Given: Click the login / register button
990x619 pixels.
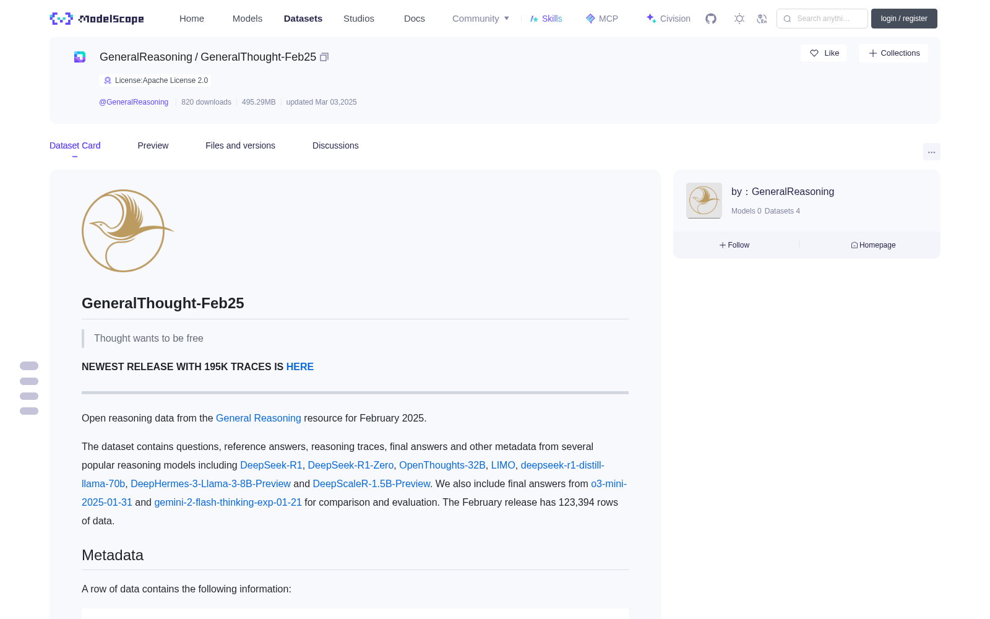Looking at the screenshot, I should coord(904,19).
